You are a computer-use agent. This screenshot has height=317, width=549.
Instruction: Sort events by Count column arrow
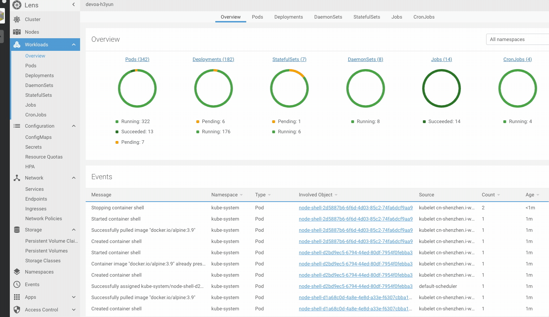tap(499, 195)
